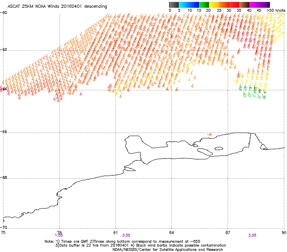Click the green 15-20 knots legend swatch
This screenshot has height=252, width=287.
[x=204, y=5]
